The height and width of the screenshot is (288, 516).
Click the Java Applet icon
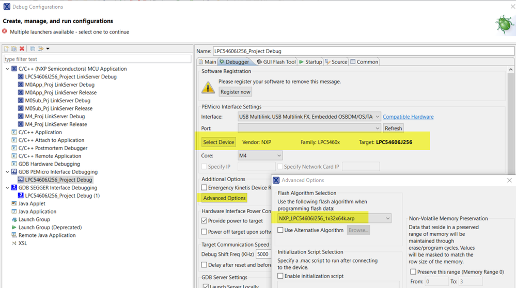click(14, 203)
